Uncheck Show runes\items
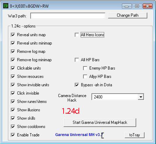The height and width of the screenshot is (144, 156). [13, 102]
